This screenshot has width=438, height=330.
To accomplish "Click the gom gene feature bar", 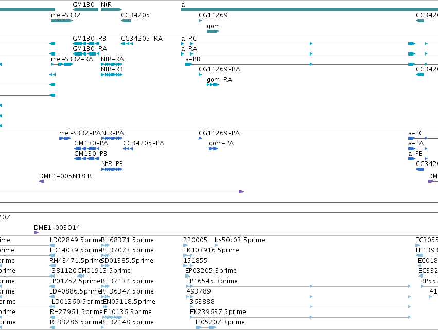I will [213, 31].
